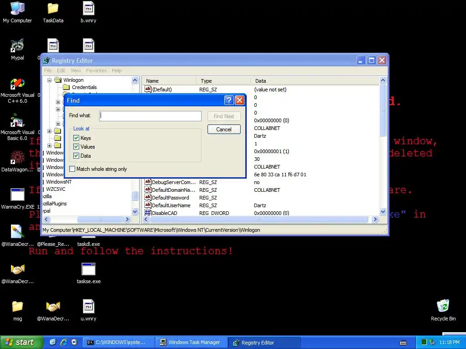This screenshot has height=349, width=466.
Task: Expand the tree node beside the Values checkbox
Action: (49, 145)
